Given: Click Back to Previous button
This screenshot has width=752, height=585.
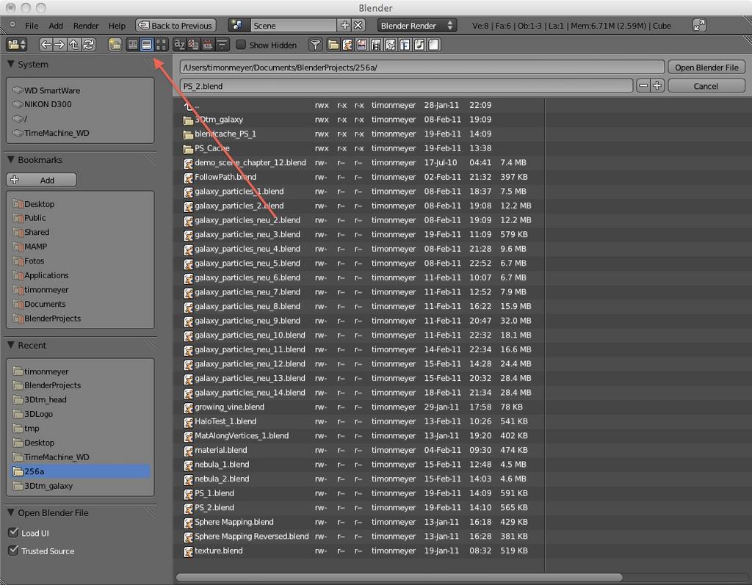Looking at the screenshot, I should tap(176, 26).
